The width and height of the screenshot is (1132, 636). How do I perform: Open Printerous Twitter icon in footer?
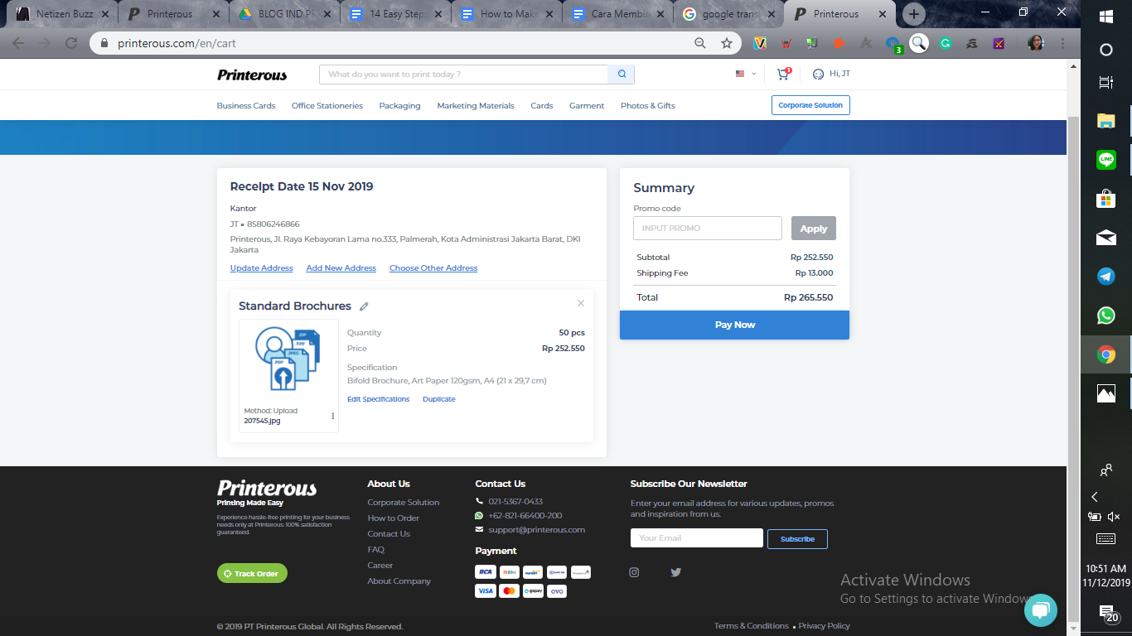pyautogui.click(x=675, y=572)
